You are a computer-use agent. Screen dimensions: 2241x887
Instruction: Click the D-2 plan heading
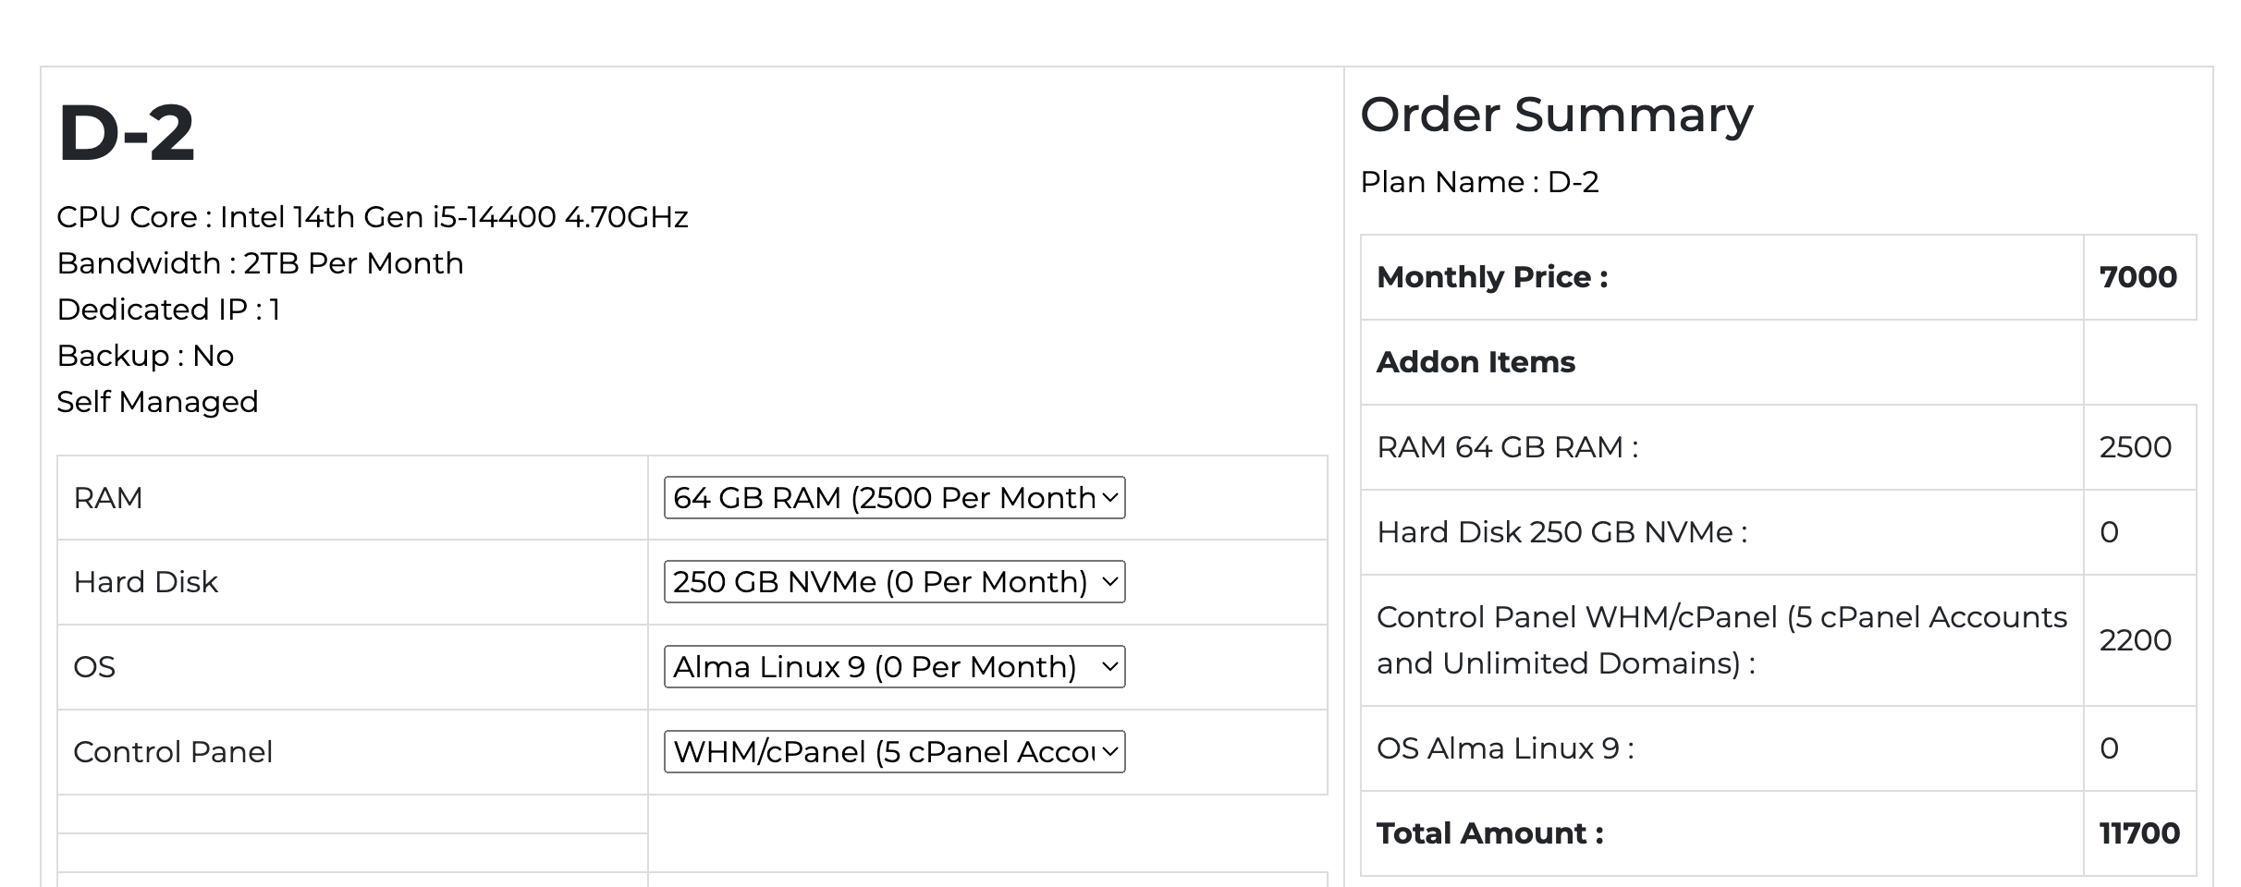127,133
